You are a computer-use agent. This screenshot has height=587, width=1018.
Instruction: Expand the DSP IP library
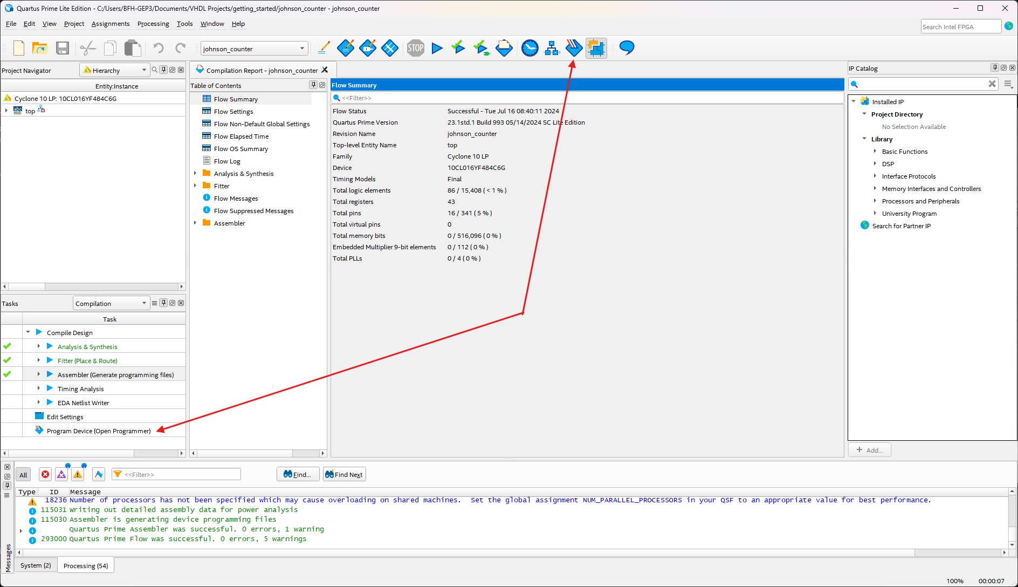875,163
